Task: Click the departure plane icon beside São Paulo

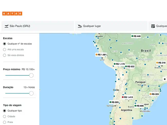Action: (6, 26)
